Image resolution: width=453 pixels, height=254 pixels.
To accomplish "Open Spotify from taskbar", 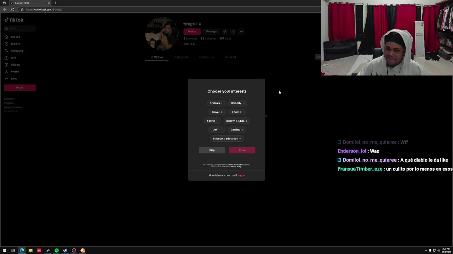I will coord(57,250).
